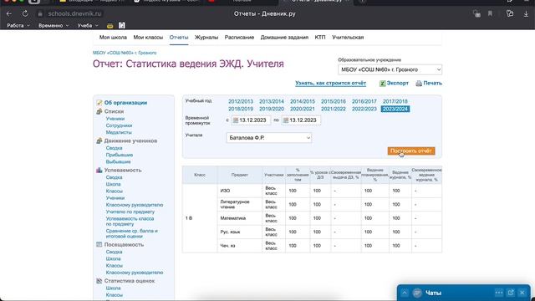Click the browser address bar schools.dnevnik.ru
The image size is (535, 301).
point(74,14)
